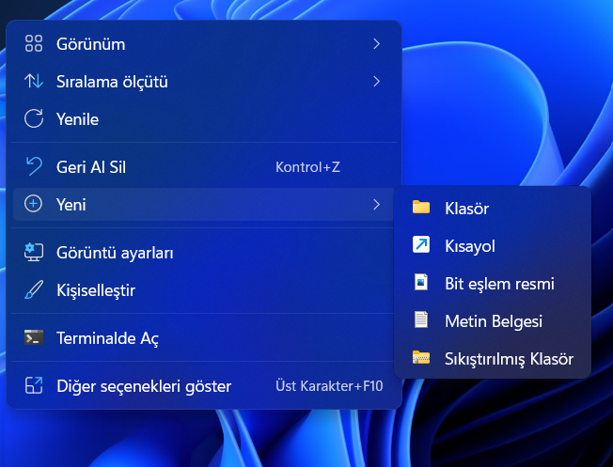Click the Sıkıştırılmış Klasör zip icon
This screenshot has height=467, width=613.
pos(421,358)
